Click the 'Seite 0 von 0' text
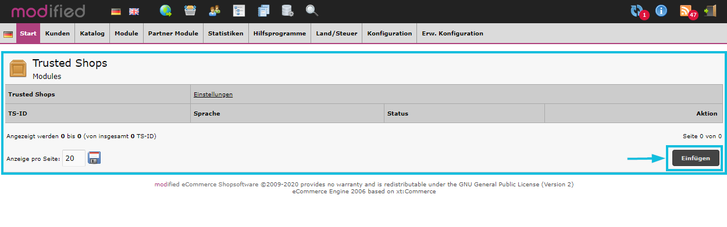 702,136
